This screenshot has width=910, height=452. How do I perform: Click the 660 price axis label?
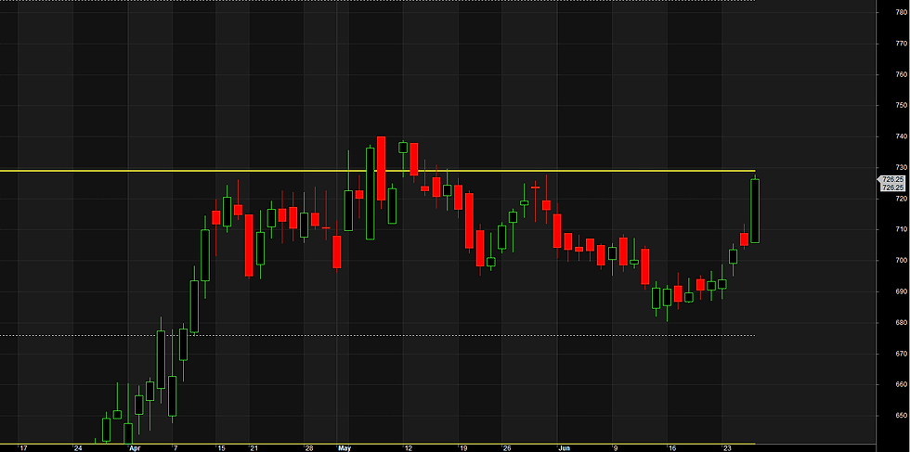tap(902, 384)
